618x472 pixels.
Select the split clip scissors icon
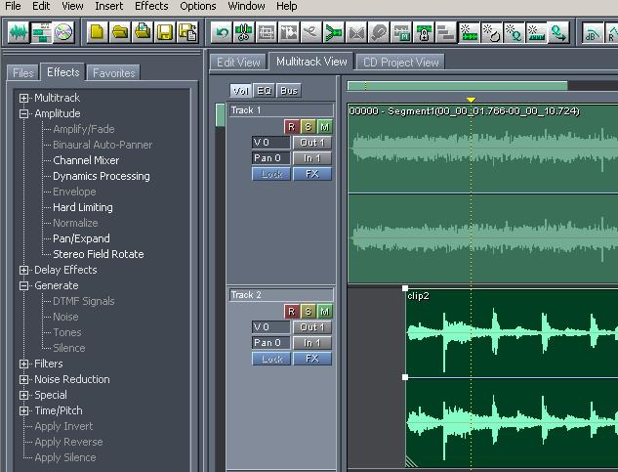coord(244,32)
